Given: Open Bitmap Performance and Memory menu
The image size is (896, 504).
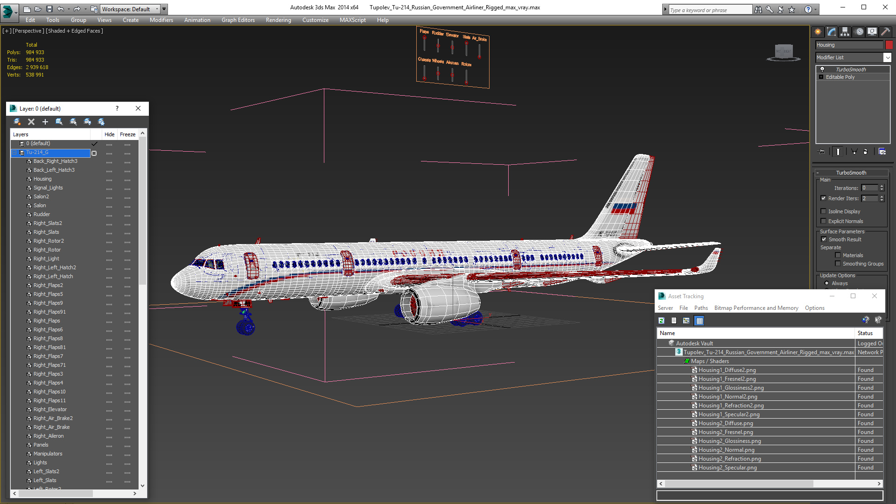Looking at the screenshot, I should (x=756, y=308).
